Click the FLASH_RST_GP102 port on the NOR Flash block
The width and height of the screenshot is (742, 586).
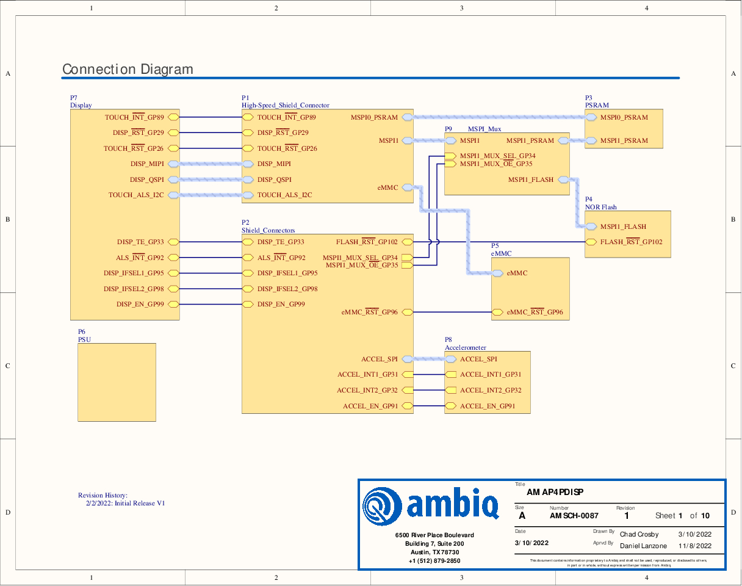click(x=591, y=242)
